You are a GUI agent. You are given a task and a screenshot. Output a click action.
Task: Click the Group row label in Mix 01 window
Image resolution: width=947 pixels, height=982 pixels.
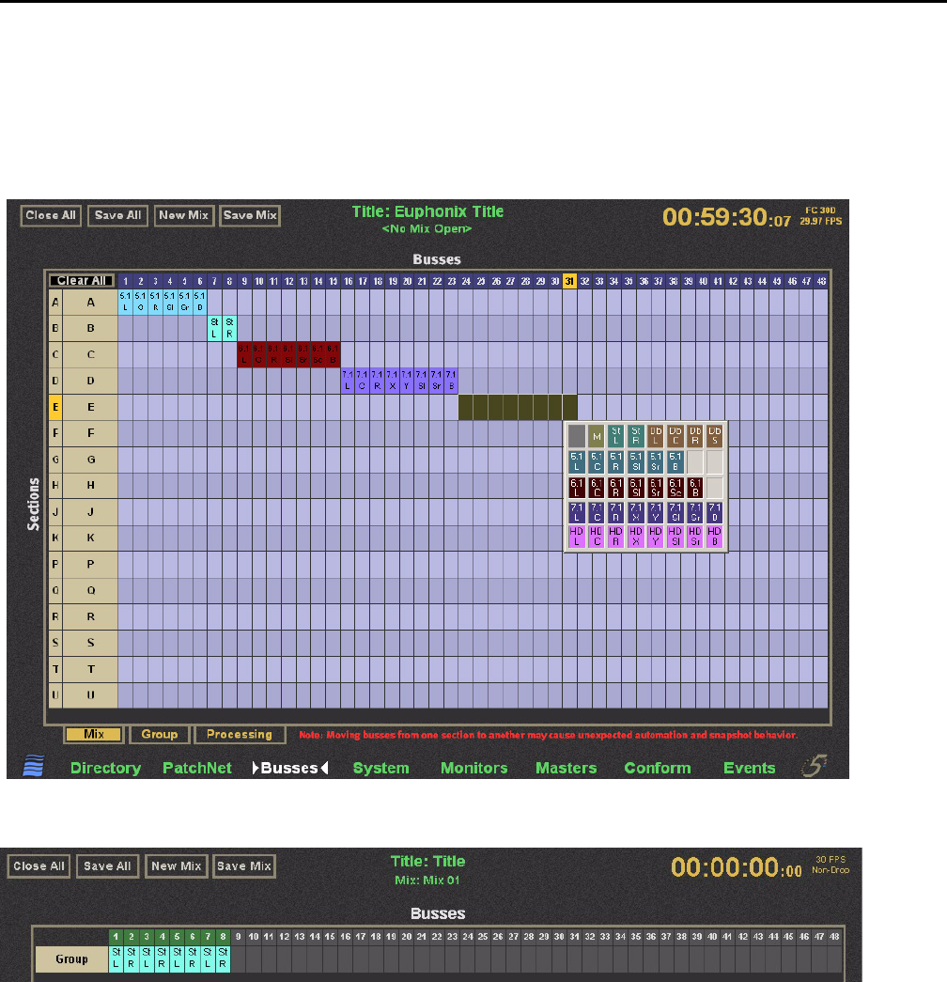pos(71,959)
